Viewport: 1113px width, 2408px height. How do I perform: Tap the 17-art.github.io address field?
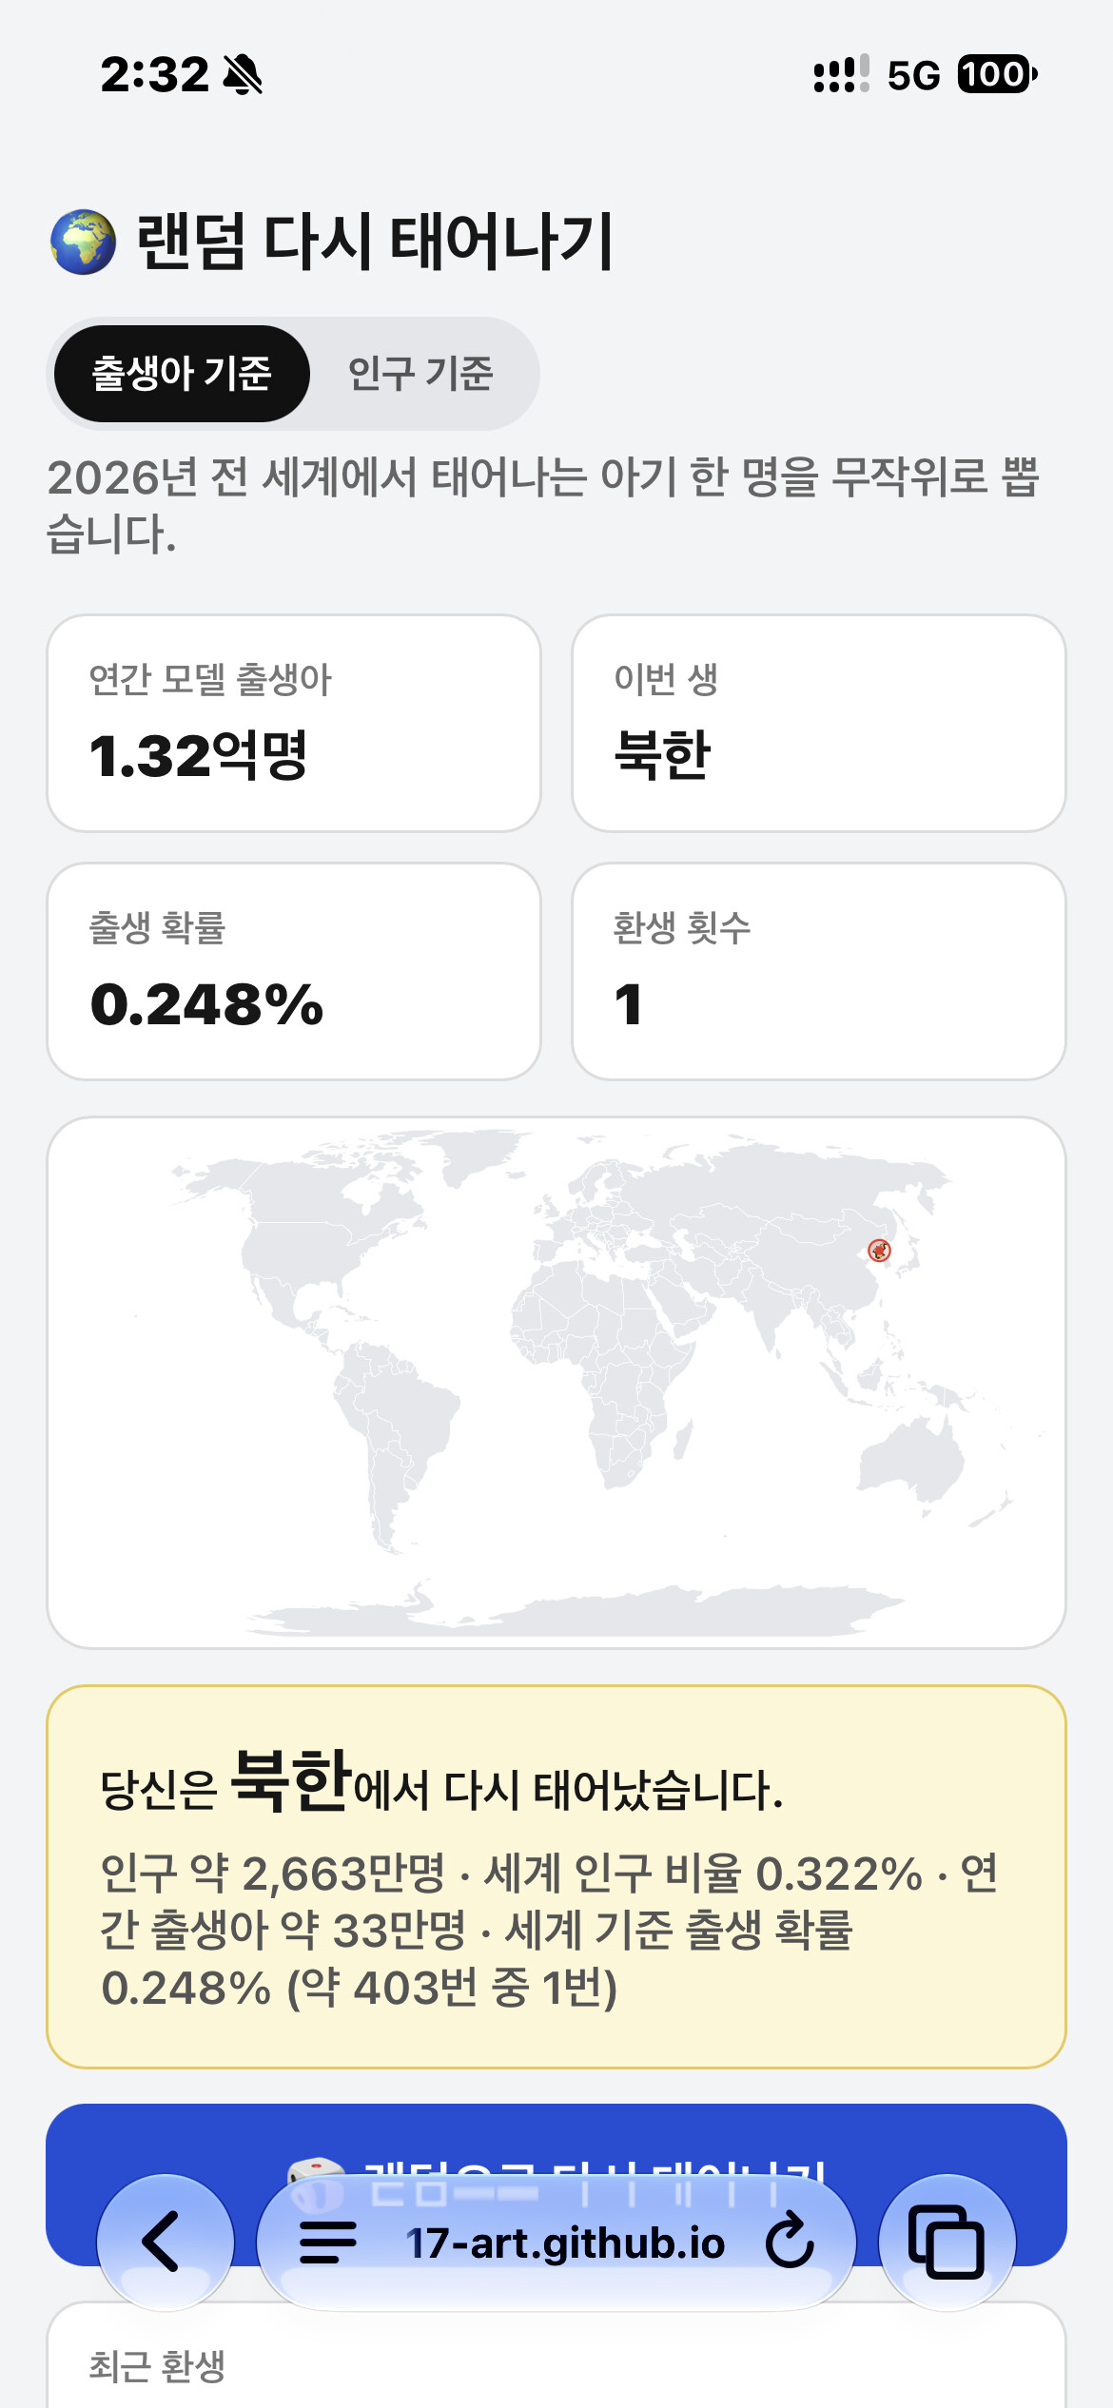point(565,2243)
